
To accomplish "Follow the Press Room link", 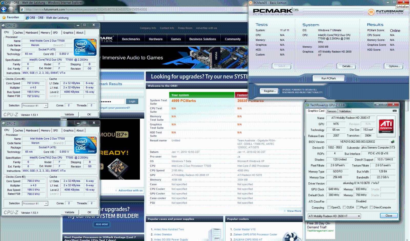I will coord(185,28).
